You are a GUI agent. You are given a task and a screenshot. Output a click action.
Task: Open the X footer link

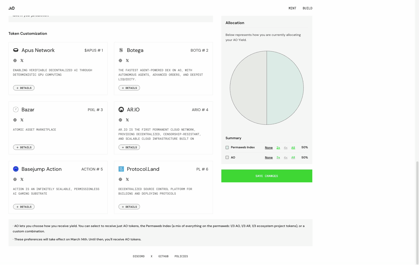(x=151, y=256)
